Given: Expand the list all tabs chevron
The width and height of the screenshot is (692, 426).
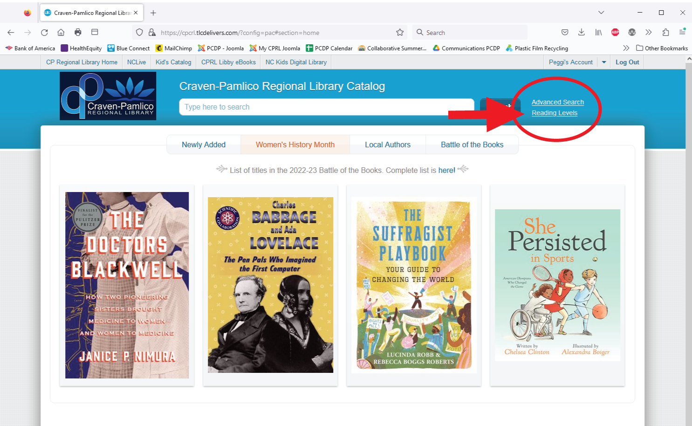Looking at the screenshot, I should coord(601,13).
